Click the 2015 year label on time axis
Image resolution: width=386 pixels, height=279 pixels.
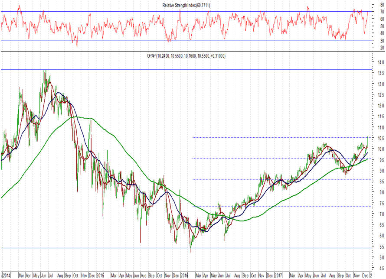pyautogui.click(x=100, y=276)
